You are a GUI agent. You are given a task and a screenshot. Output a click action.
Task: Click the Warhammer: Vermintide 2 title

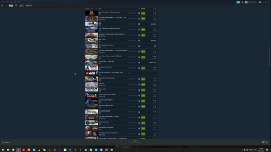point(106,128)
